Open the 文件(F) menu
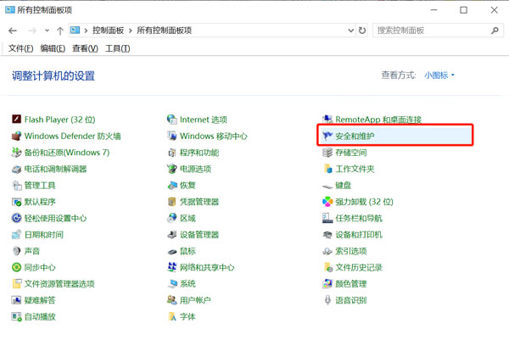Screen dimensions: 509x340 tap(20, 48)
